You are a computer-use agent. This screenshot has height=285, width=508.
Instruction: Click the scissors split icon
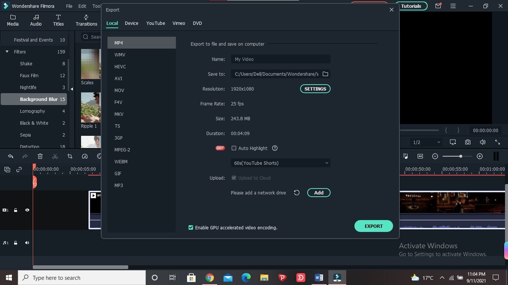(55, 156)
